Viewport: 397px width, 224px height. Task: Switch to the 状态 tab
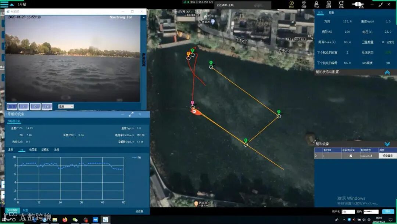click(320, 12)
